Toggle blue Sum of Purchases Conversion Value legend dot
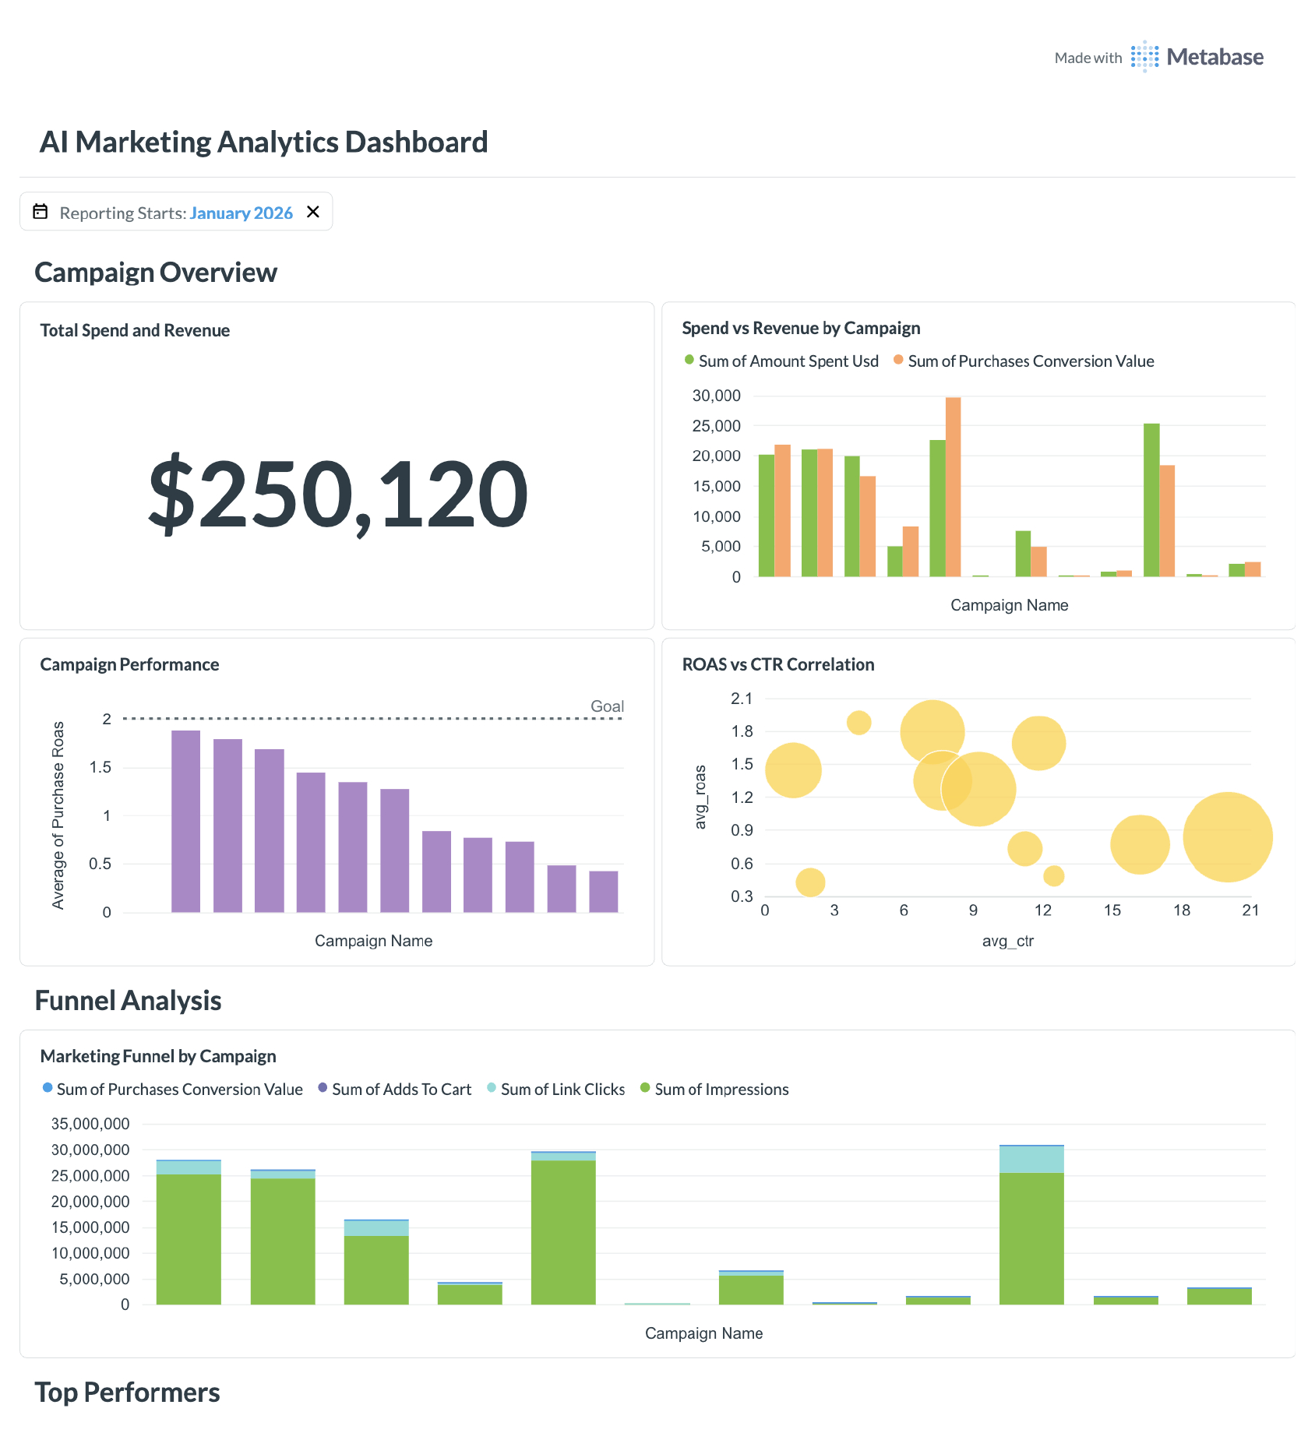Viewport: 1315px width, 1433px height. 48,1088
